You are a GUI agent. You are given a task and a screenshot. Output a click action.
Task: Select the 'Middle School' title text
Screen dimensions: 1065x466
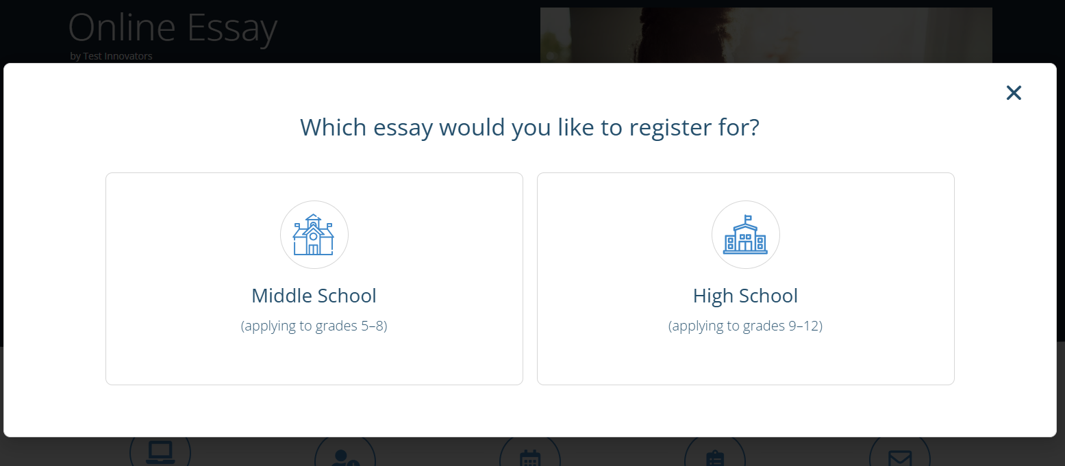tap(314, 296)
